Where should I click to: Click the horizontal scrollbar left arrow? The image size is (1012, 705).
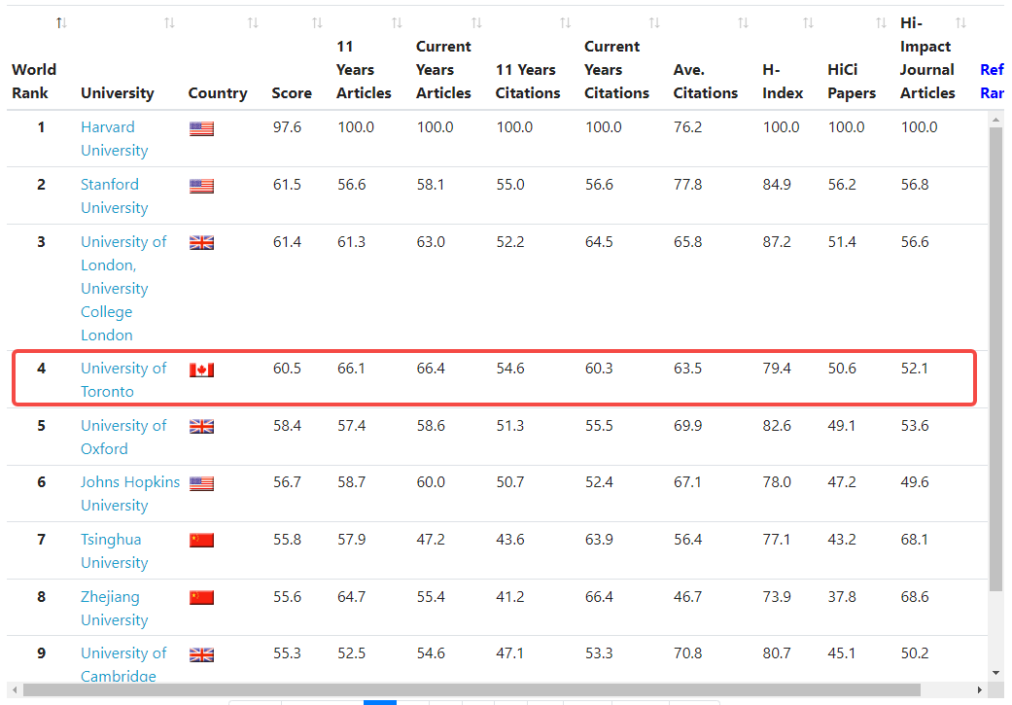point(15,689)
